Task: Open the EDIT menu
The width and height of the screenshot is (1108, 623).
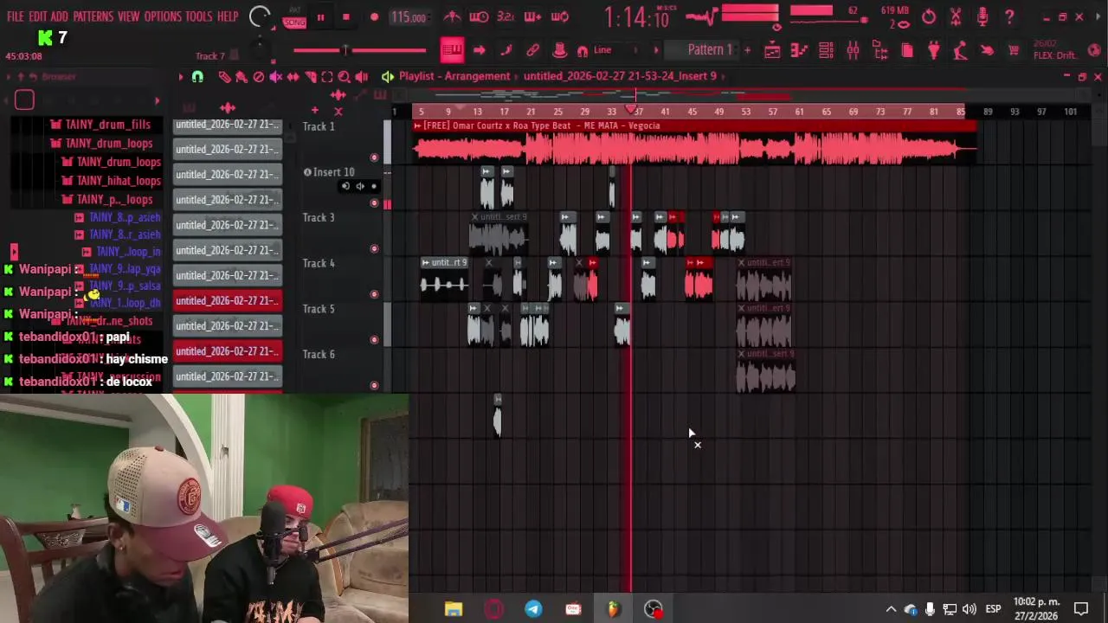Action: pos(37,16)
